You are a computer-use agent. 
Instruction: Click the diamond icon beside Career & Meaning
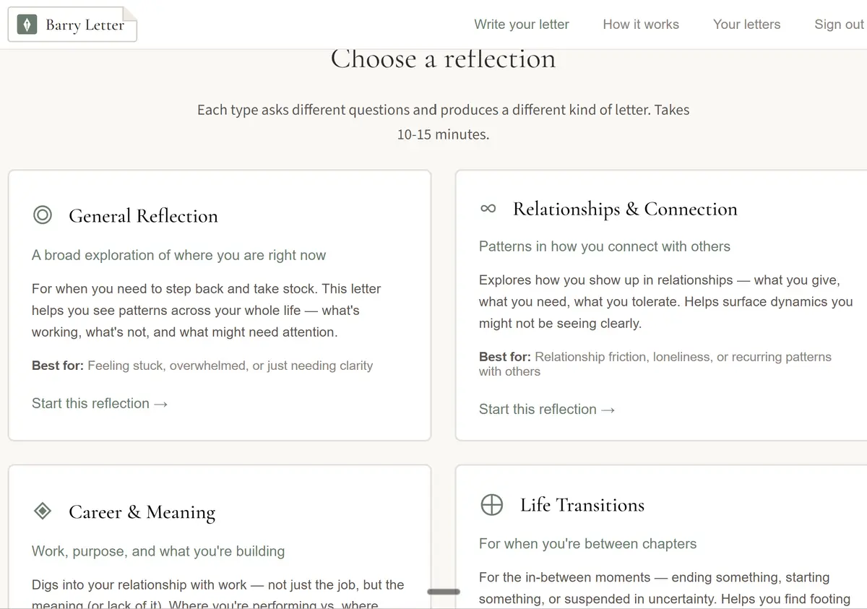pyautogui.click(x=43, y=511)
